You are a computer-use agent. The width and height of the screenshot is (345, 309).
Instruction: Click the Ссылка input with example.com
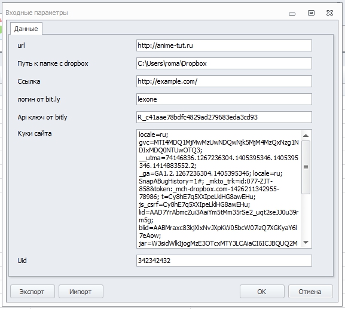224,81
